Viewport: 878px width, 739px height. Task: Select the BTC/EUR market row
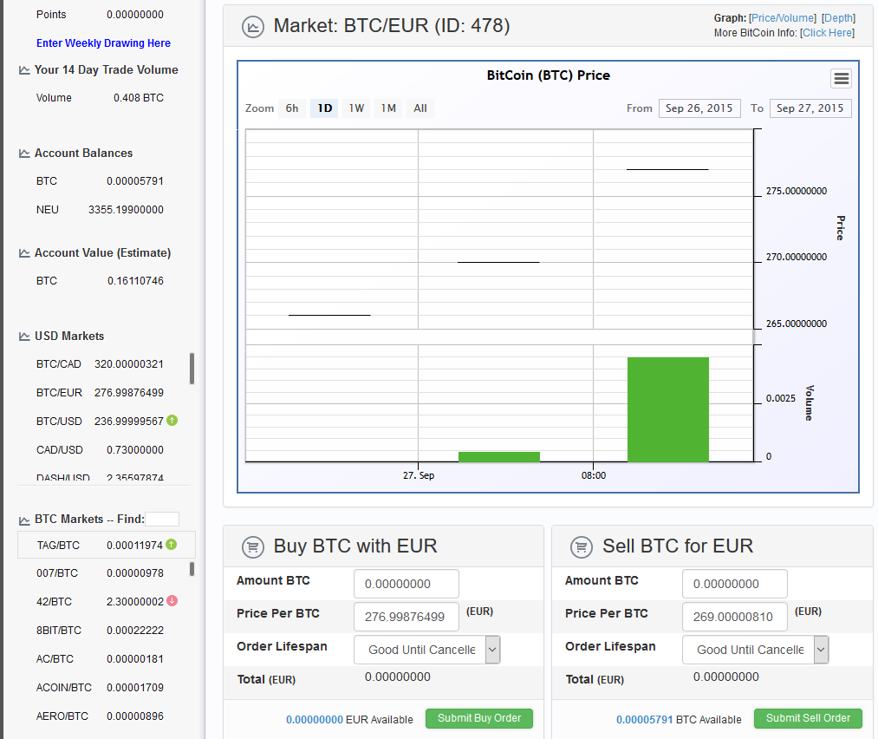click(100, 393)
